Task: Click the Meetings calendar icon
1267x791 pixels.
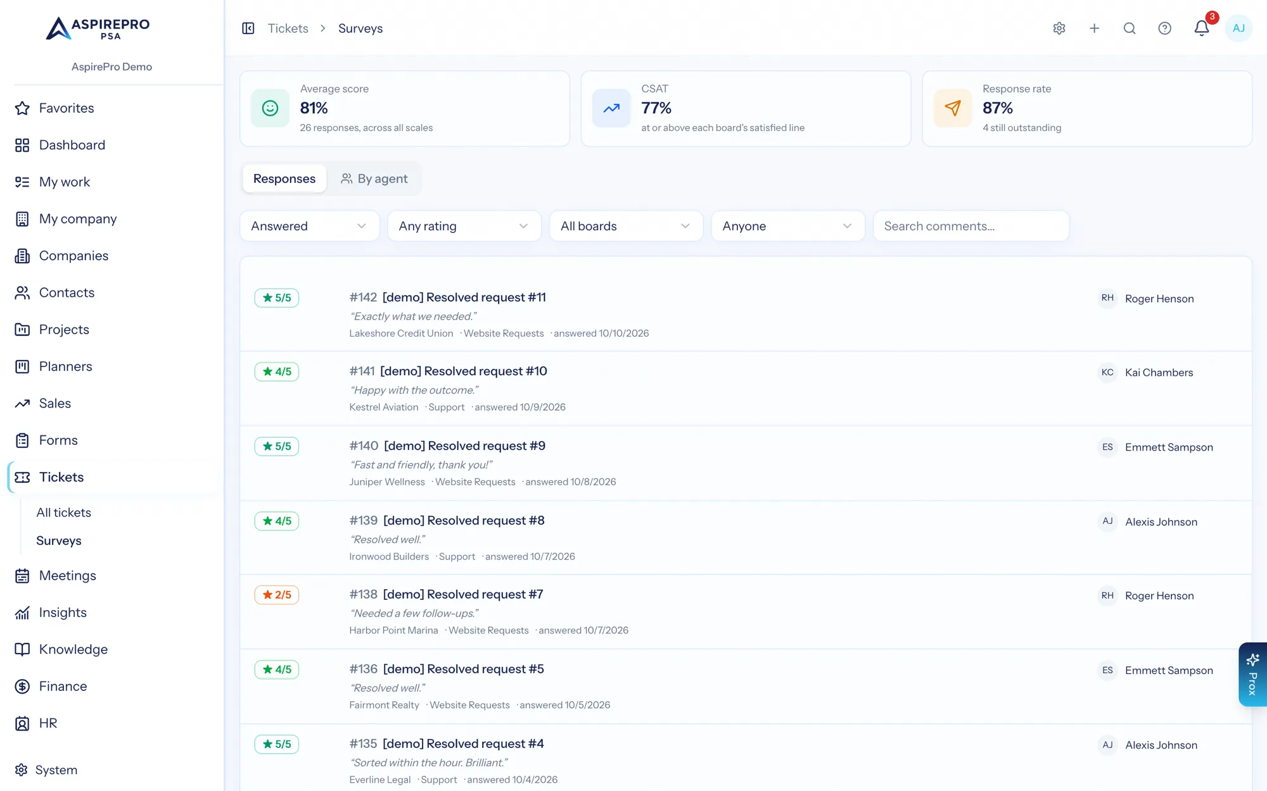Action: [22, 576]
